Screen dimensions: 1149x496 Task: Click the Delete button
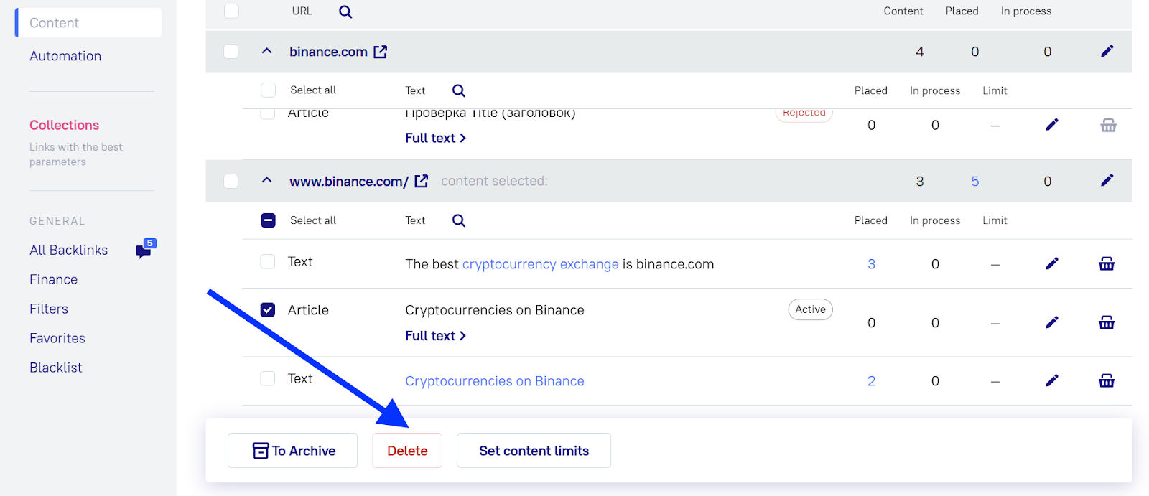click(407, 451)
